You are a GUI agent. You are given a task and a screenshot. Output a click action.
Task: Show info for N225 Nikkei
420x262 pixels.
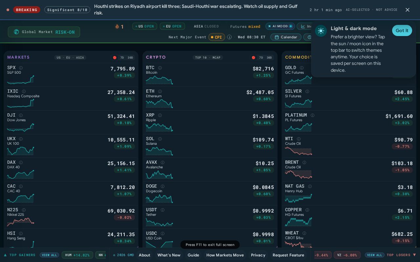pos(24,210)
